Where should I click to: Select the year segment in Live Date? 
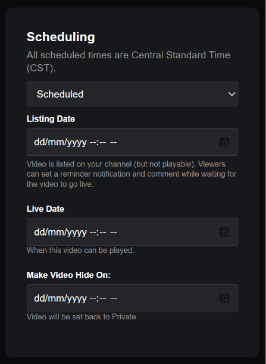tap(74, 232)
